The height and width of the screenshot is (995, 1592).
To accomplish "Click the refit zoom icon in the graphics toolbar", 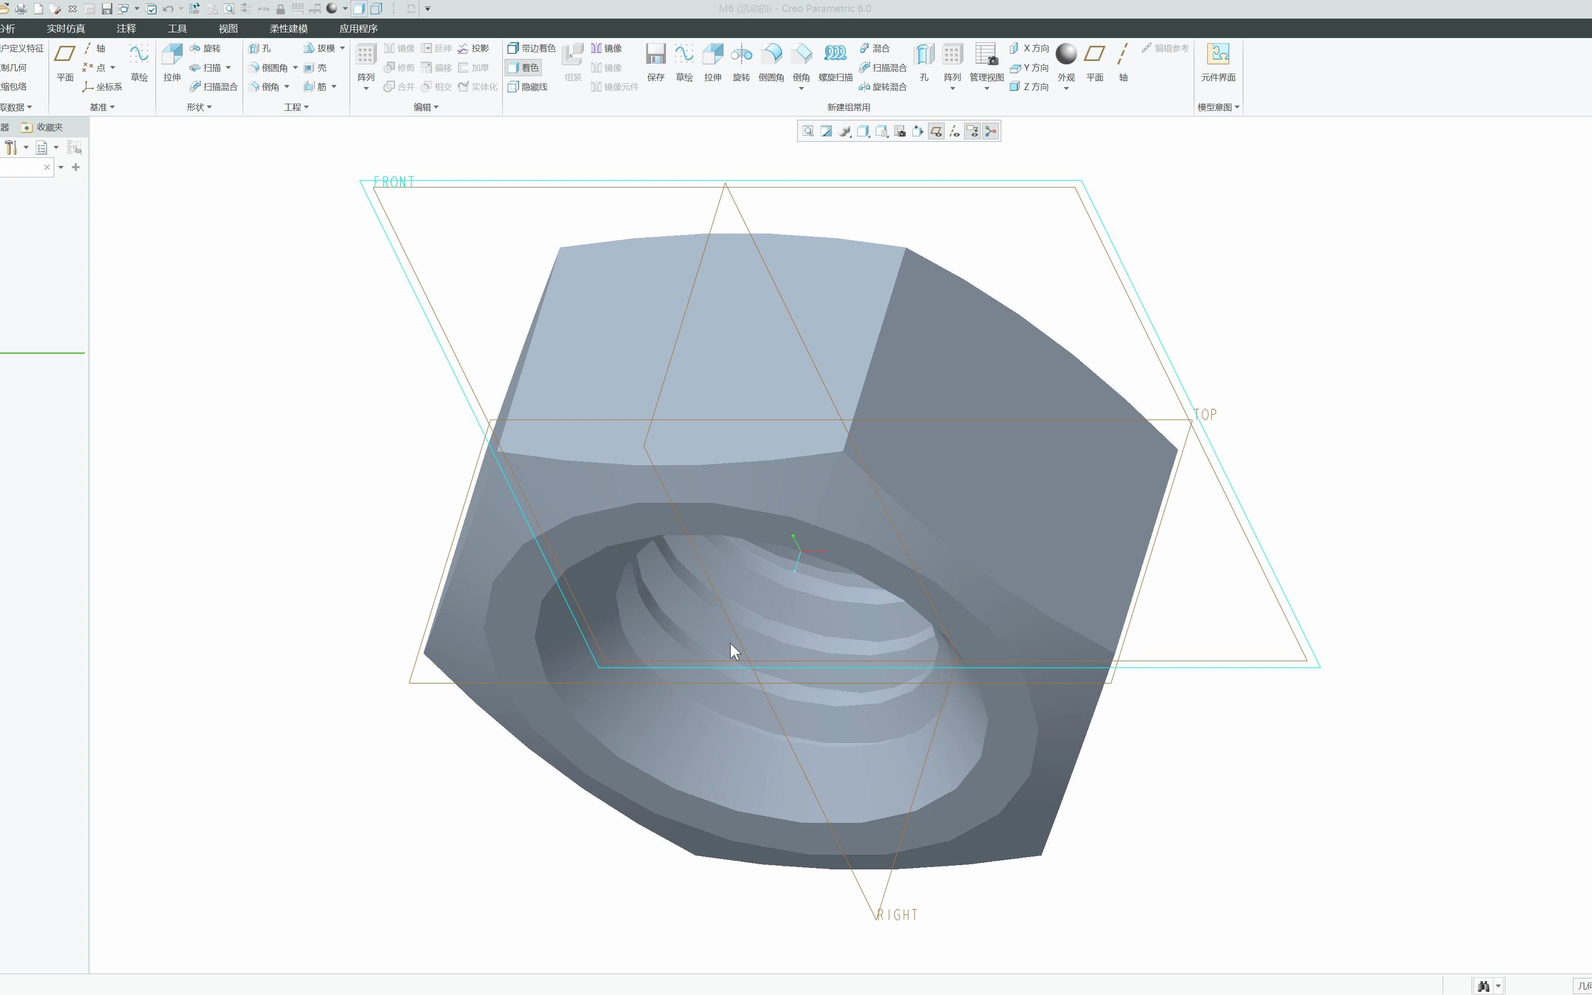I will (808, 132).
